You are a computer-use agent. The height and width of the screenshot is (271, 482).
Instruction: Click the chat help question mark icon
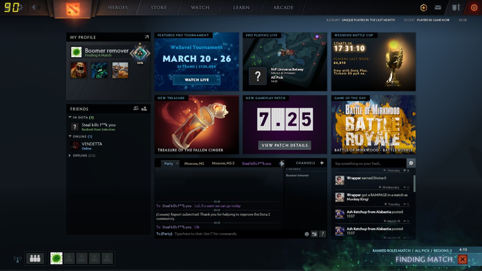tap(322, 234)
